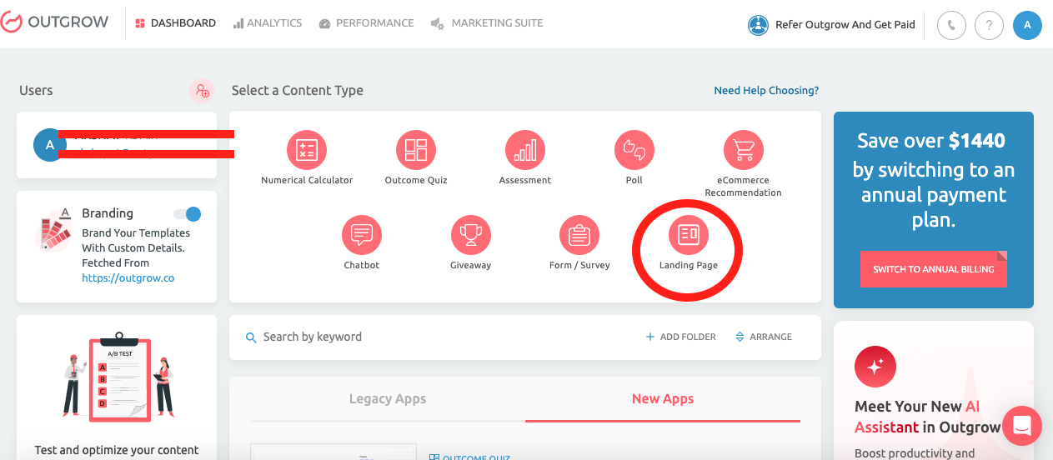The height and width of the screenshot is (460, 1053).
Task: Open the Chatbot content type
Action: coord(362,235)
